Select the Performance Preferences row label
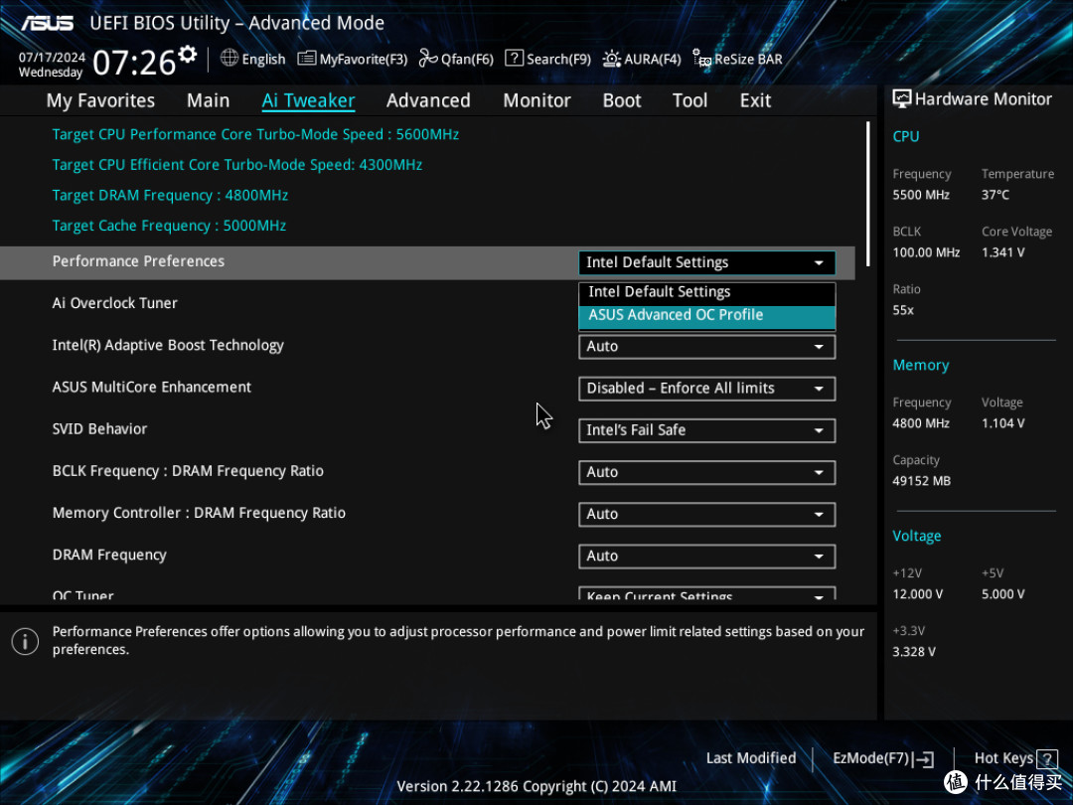 point(138,261)
